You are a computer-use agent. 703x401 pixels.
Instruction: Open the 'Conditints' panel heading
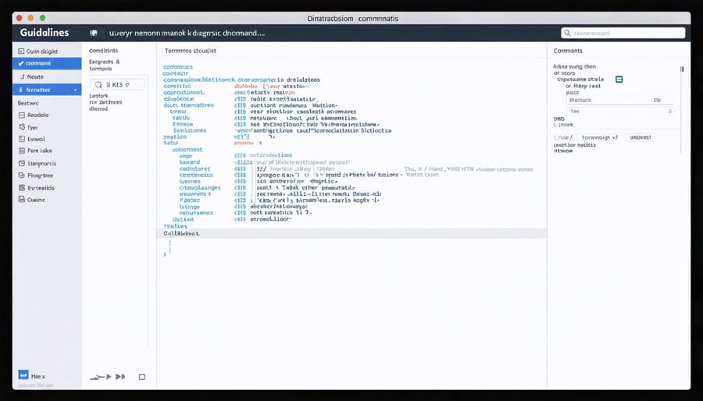[x=104, y=51]
